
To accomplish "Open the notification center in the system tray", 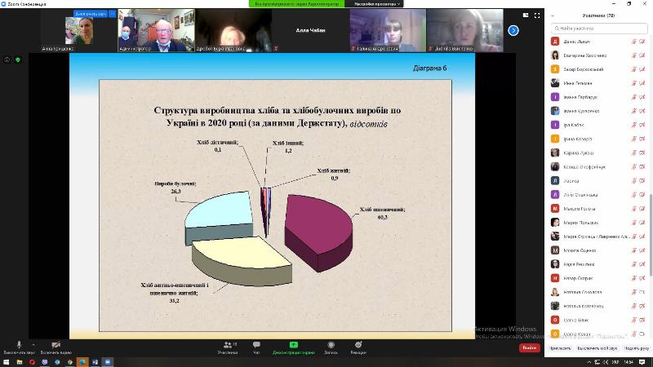I will point(642,362).
